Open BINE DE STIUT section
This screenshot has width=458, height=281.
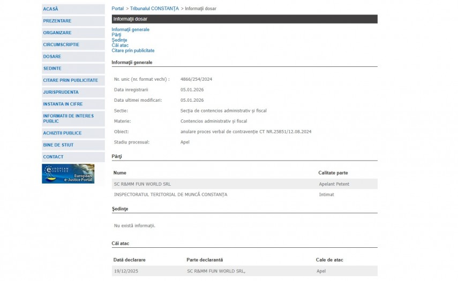point(58,145)
